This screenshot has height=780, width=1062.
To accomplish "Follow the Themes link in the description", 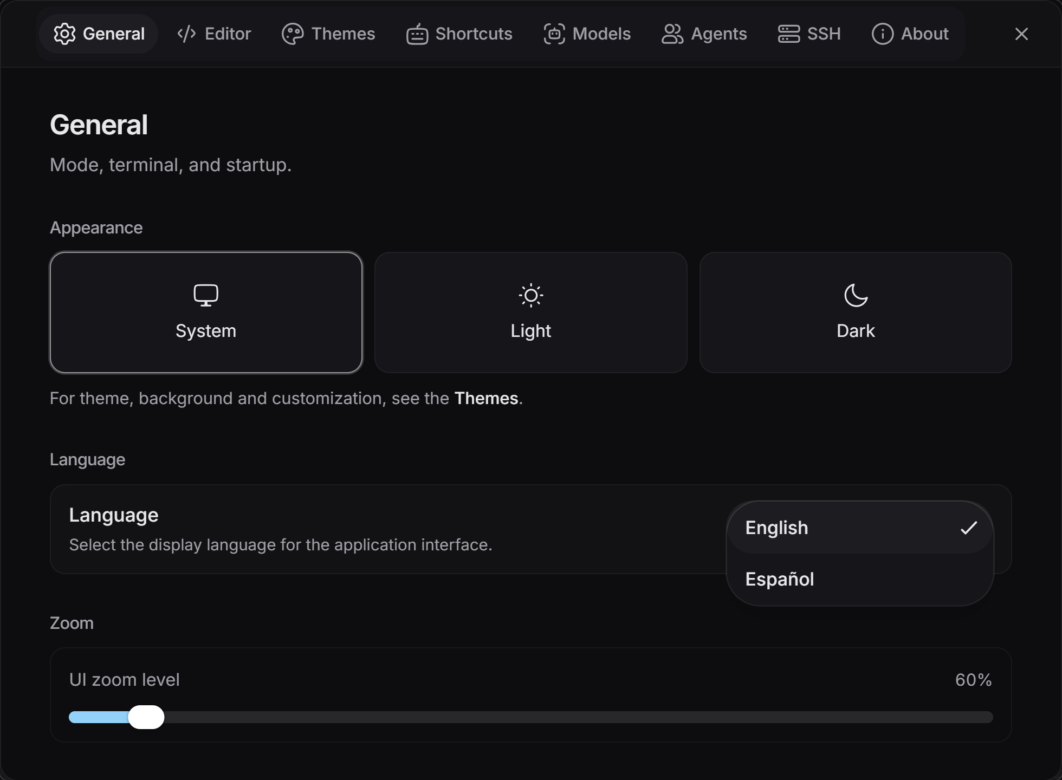I will tap(486, 398).
